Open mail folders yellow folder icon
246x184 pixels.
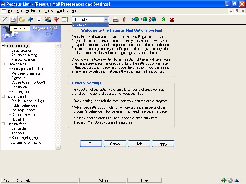[x=22, y=20]
